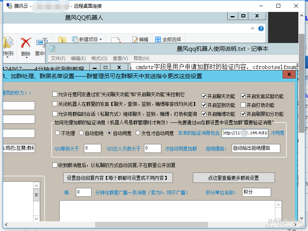Collapse the ribbon with the chevron arrow

click(253, 28)
